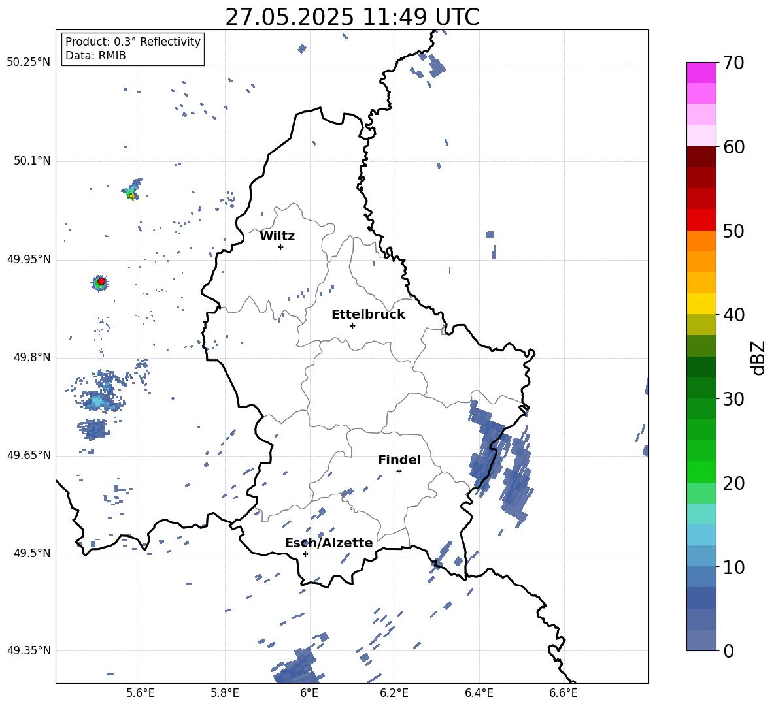Click the colorbar value 50

(733, 231)
